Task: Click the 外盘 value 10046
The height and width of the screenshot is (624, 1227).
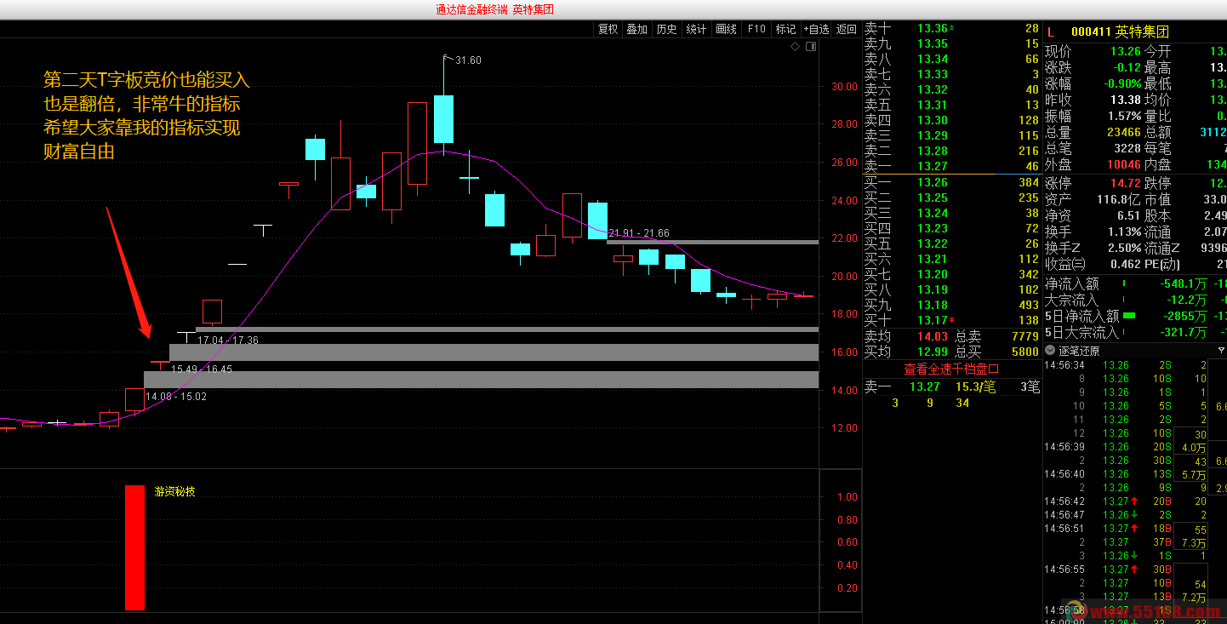Action: click(x=1123, y=164)
